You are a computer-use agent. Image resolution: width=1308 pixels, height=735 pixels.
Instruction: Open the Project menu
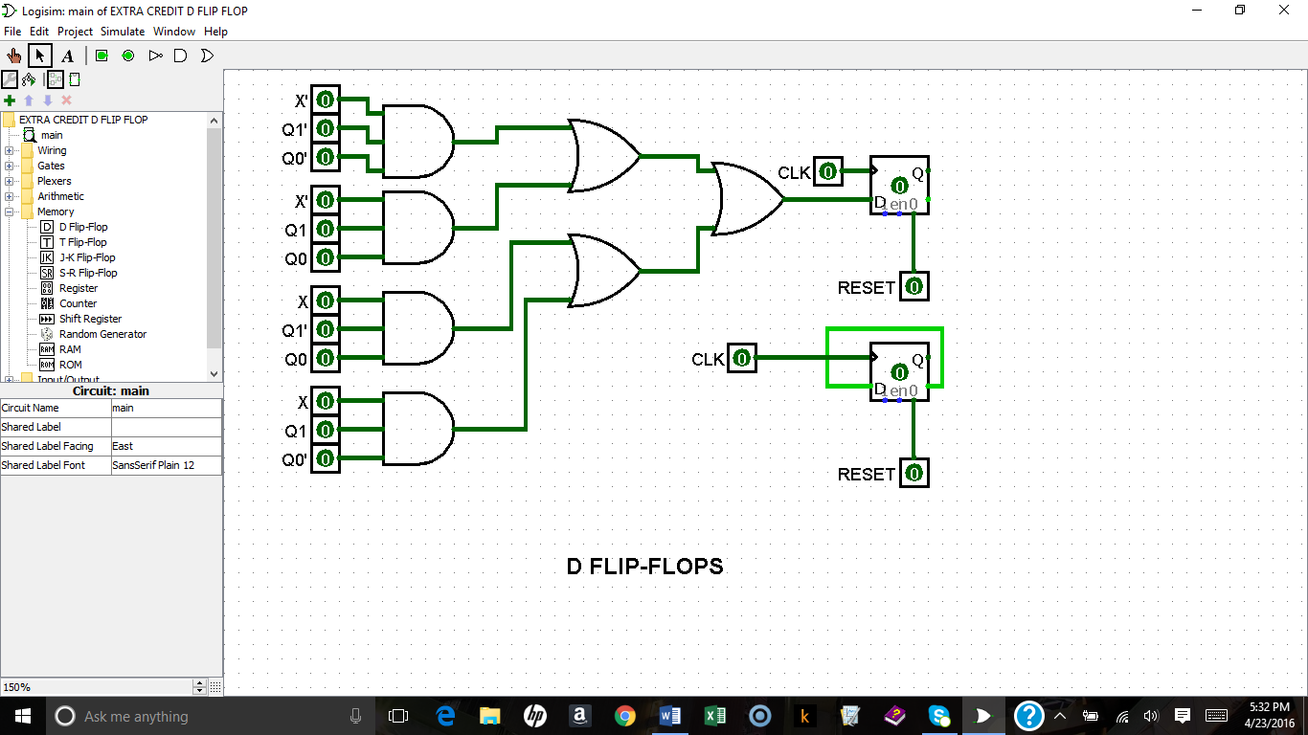[75, 32]
